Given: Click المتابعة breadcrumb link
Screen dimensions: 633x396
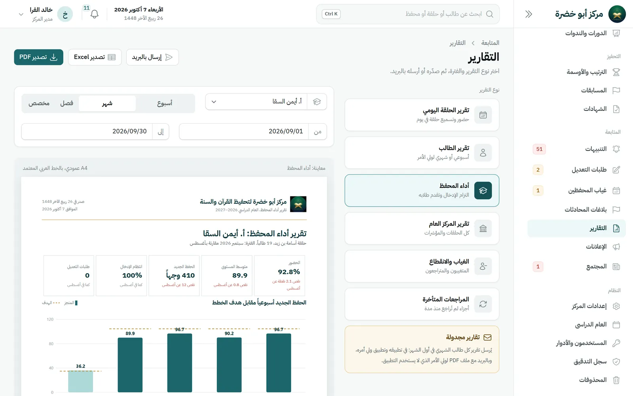Looking at the screenshot, I should (490, 43).
